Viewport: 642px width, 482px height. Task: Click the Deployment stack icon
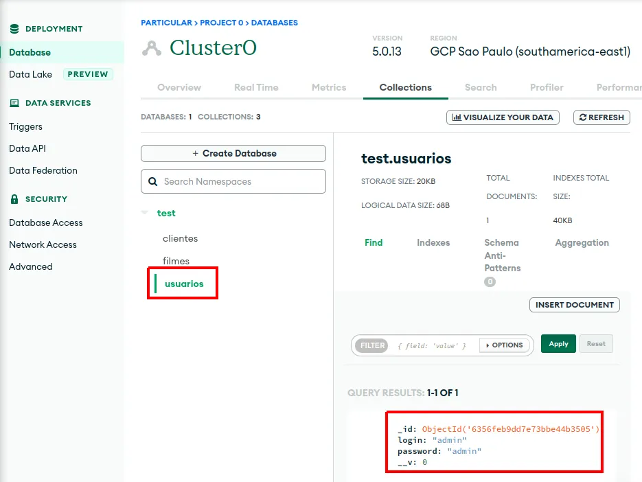point(14,29)
